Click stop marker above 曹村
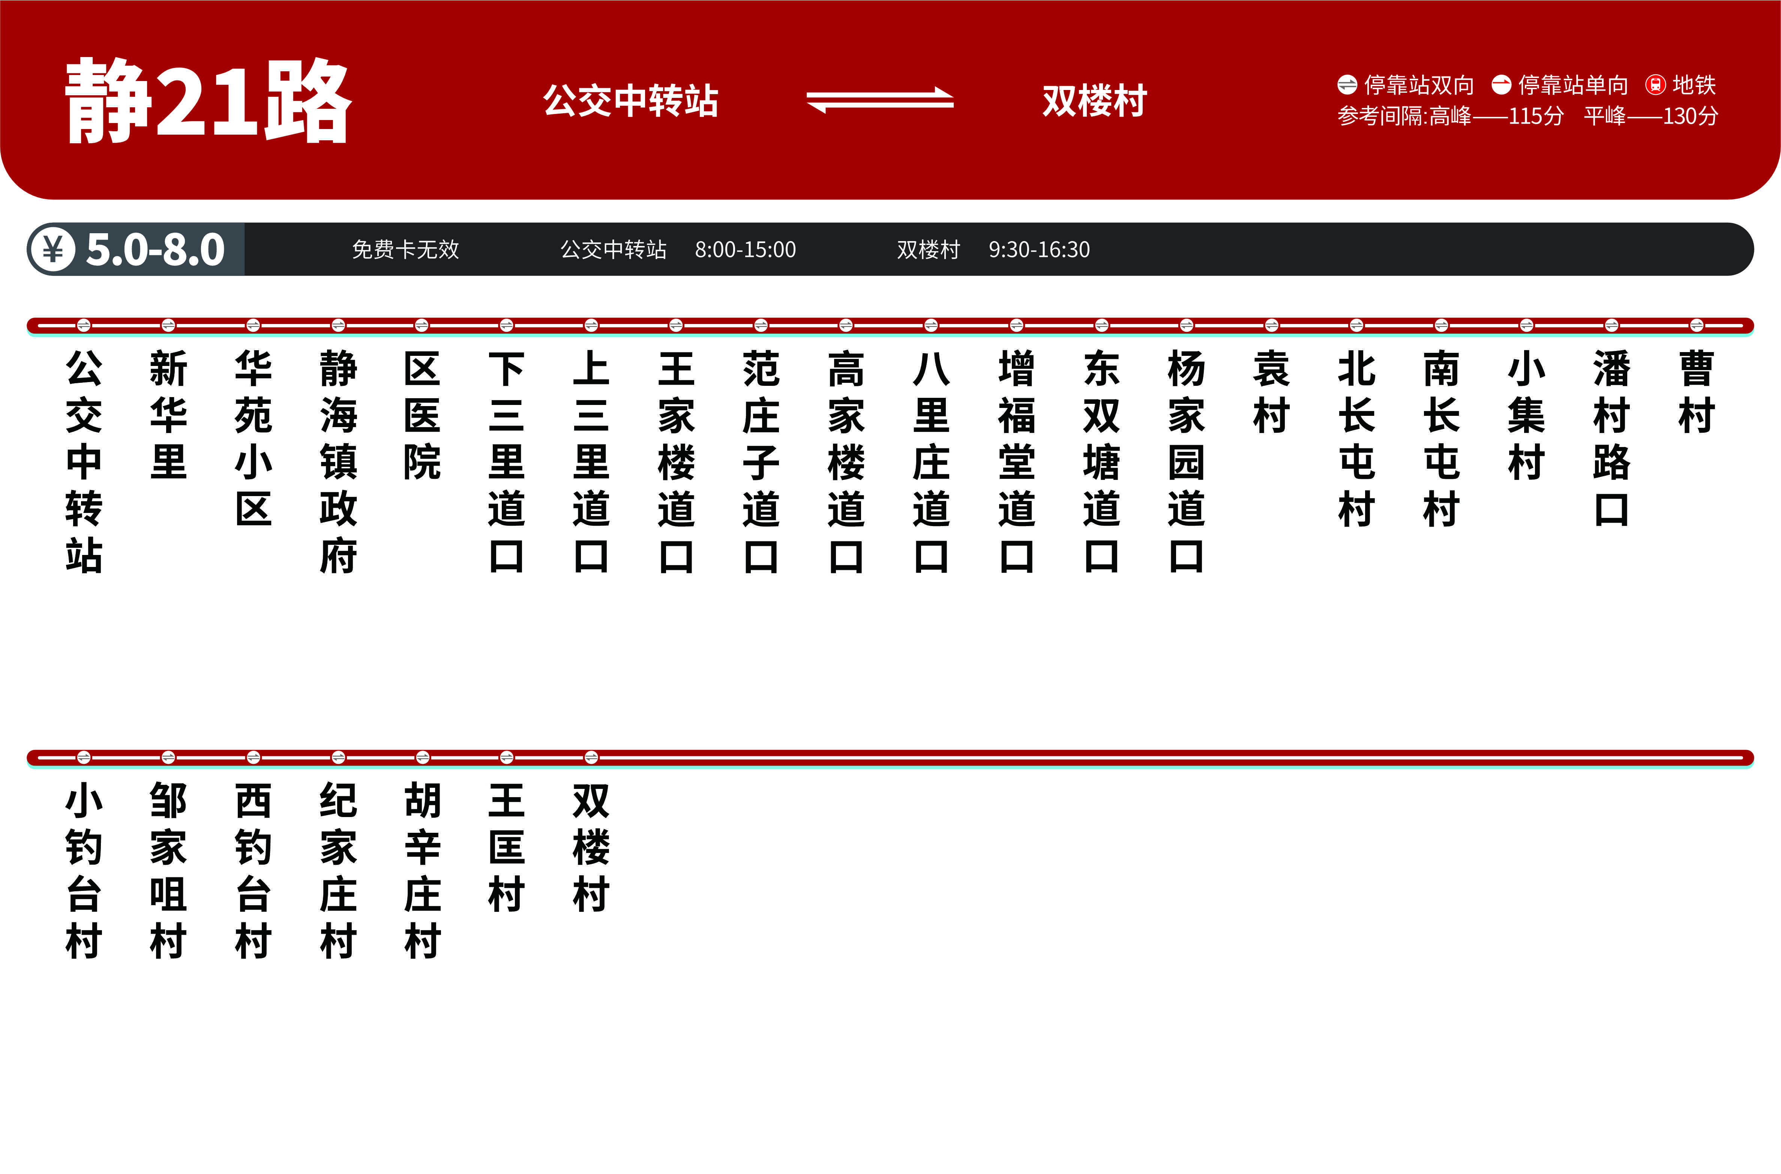The image size is (1781, 1174). point(1696,325)
